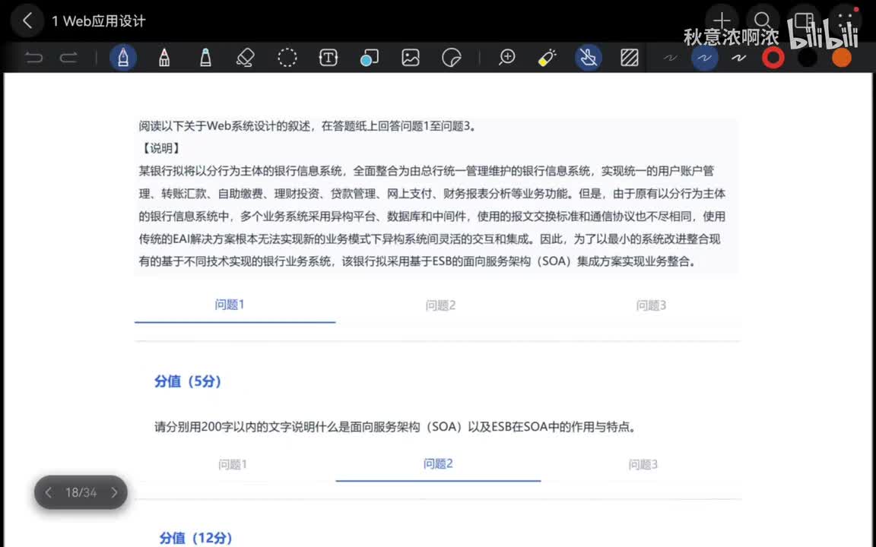Activate the zoom magnifier tool
Screen dimensions: 876x547
click(506, 58)
